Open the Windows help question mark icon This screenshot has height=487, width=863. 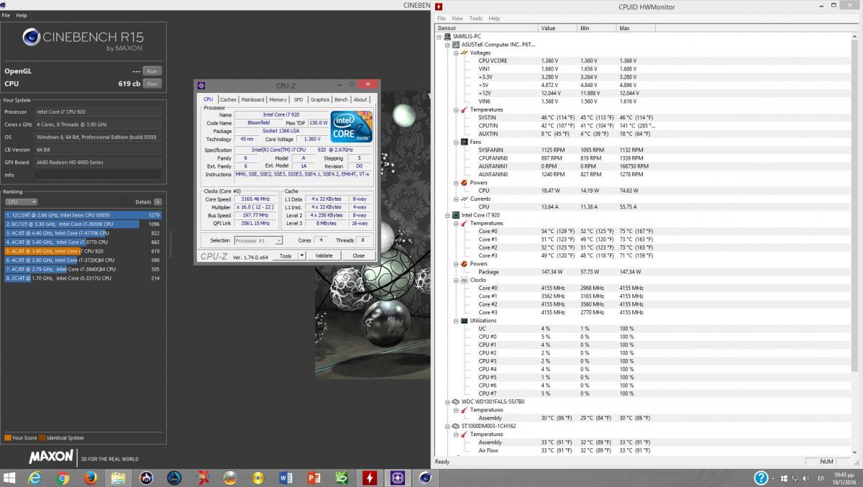(761, 478)
